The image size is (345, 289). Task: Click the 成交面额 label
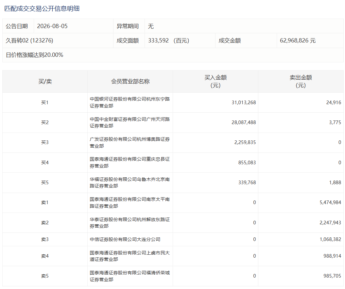[128, 40]
